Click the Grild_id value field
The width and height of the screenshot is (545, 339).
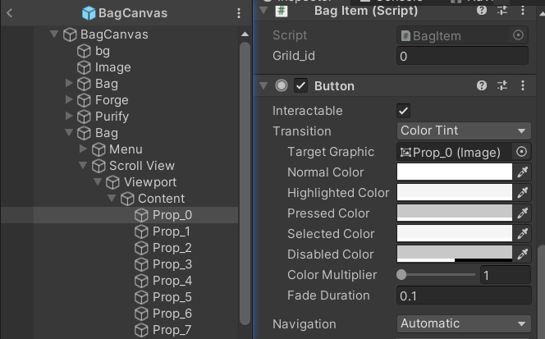click(462, 56)
